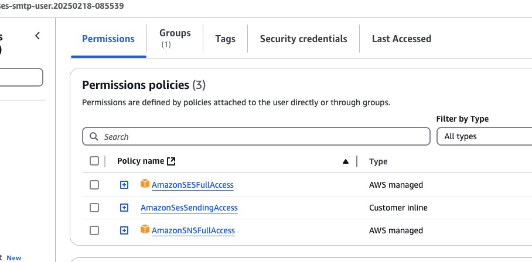
Task: Expand the AmazonSesSendingAccess policy details
Action: [x=124, y=208]
